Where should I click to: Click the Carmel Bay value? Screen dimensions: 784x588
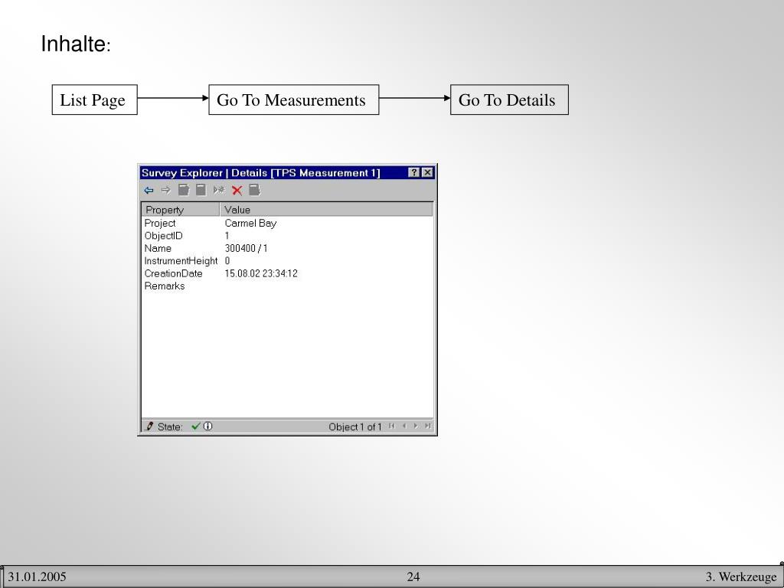click(250, 223)
